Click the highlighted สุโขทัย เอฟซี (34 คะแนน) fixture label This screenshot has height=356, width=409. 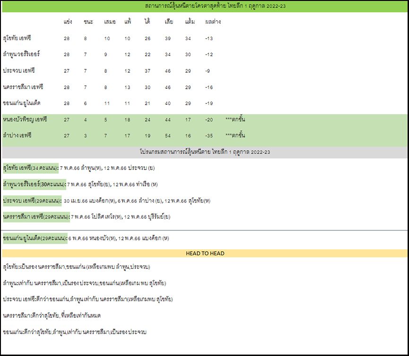31,168
